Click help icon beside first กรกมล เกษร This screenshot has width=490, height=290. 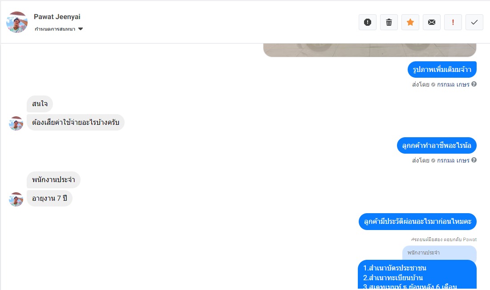pyautogui.click(x=474, y=84)
